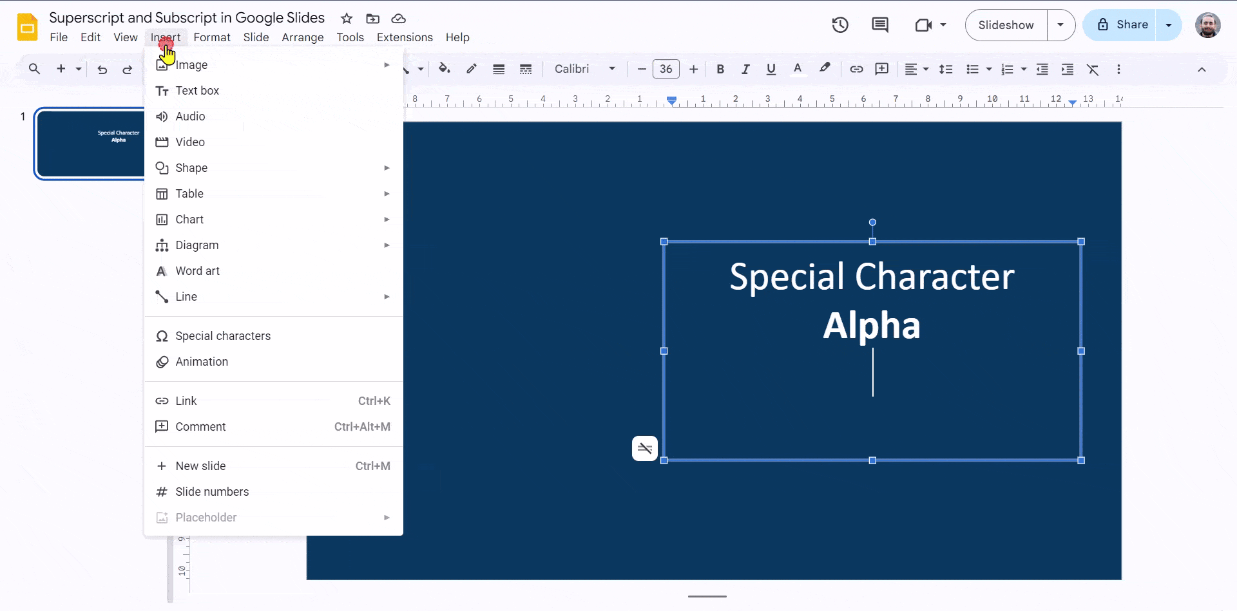Apply decrease indent
This screenshot has width=1237, height=611.
[x=1042, y=69]
